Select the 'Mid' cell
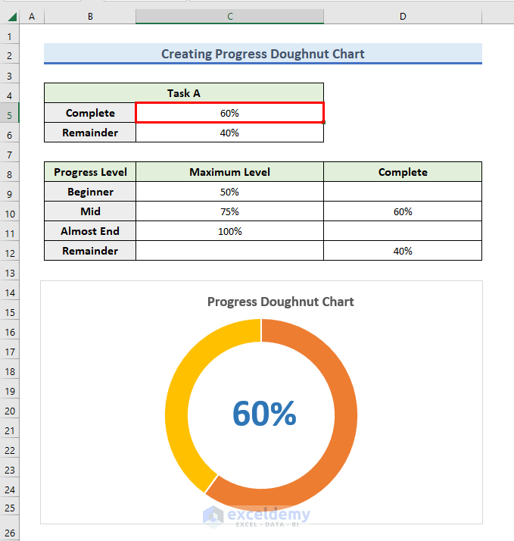Screen dimensions: 514x541 click(90, 211)
